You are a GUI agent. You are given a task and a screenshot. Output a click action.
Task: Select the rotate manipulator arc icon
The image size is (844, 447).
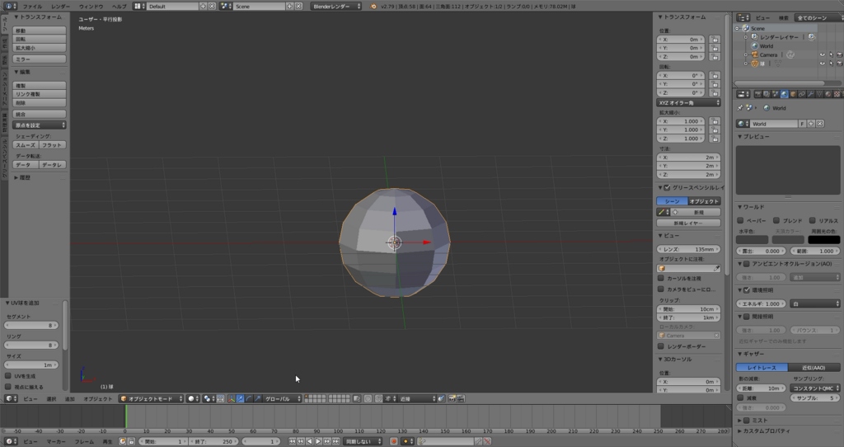[249, 398]
